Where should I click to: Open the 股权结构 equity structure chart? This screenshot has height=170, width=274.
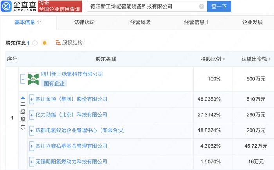click(69, 42)
